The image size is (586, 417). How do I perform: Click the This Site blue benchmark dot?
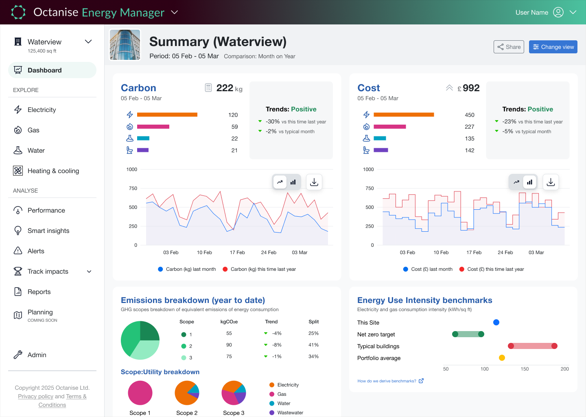(x=496, y=322)
